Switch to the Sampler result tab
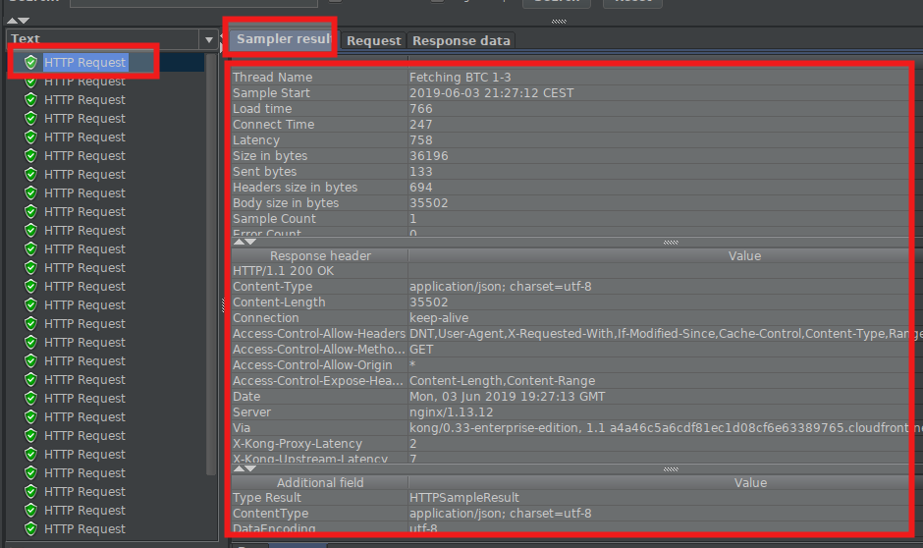 point(284,39)
